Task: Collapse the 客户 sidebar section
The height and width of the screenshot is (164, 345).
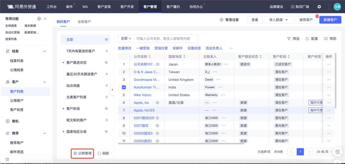Action: [x=45, y=82]
